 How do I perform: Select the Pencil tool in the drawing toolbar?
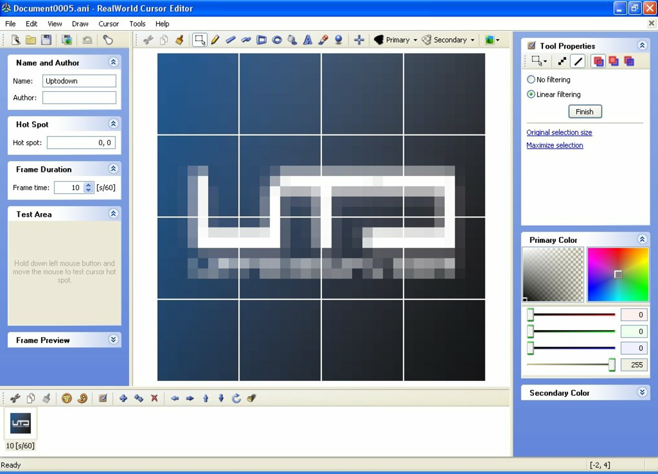[x=215, y=40]
